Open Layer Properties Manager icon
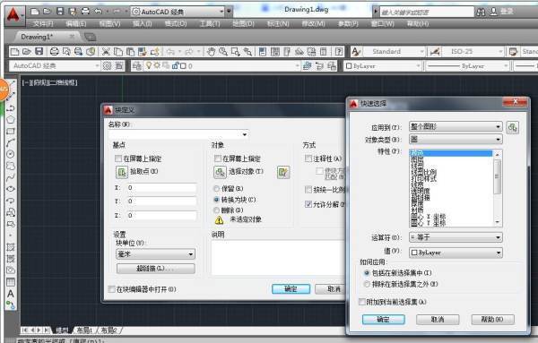Image resolution: width=538 pixels, height=343 pixels. (136, 65)
